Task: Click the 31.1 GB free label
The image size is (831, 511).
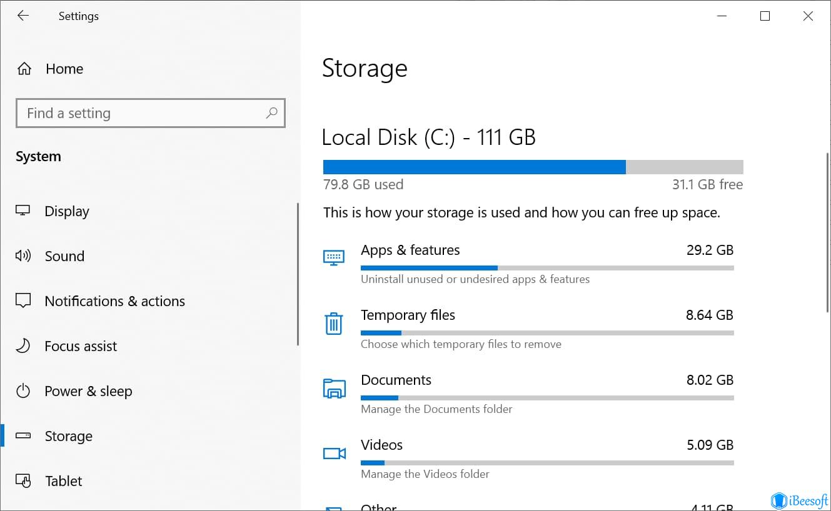Action: click(708, 184)
